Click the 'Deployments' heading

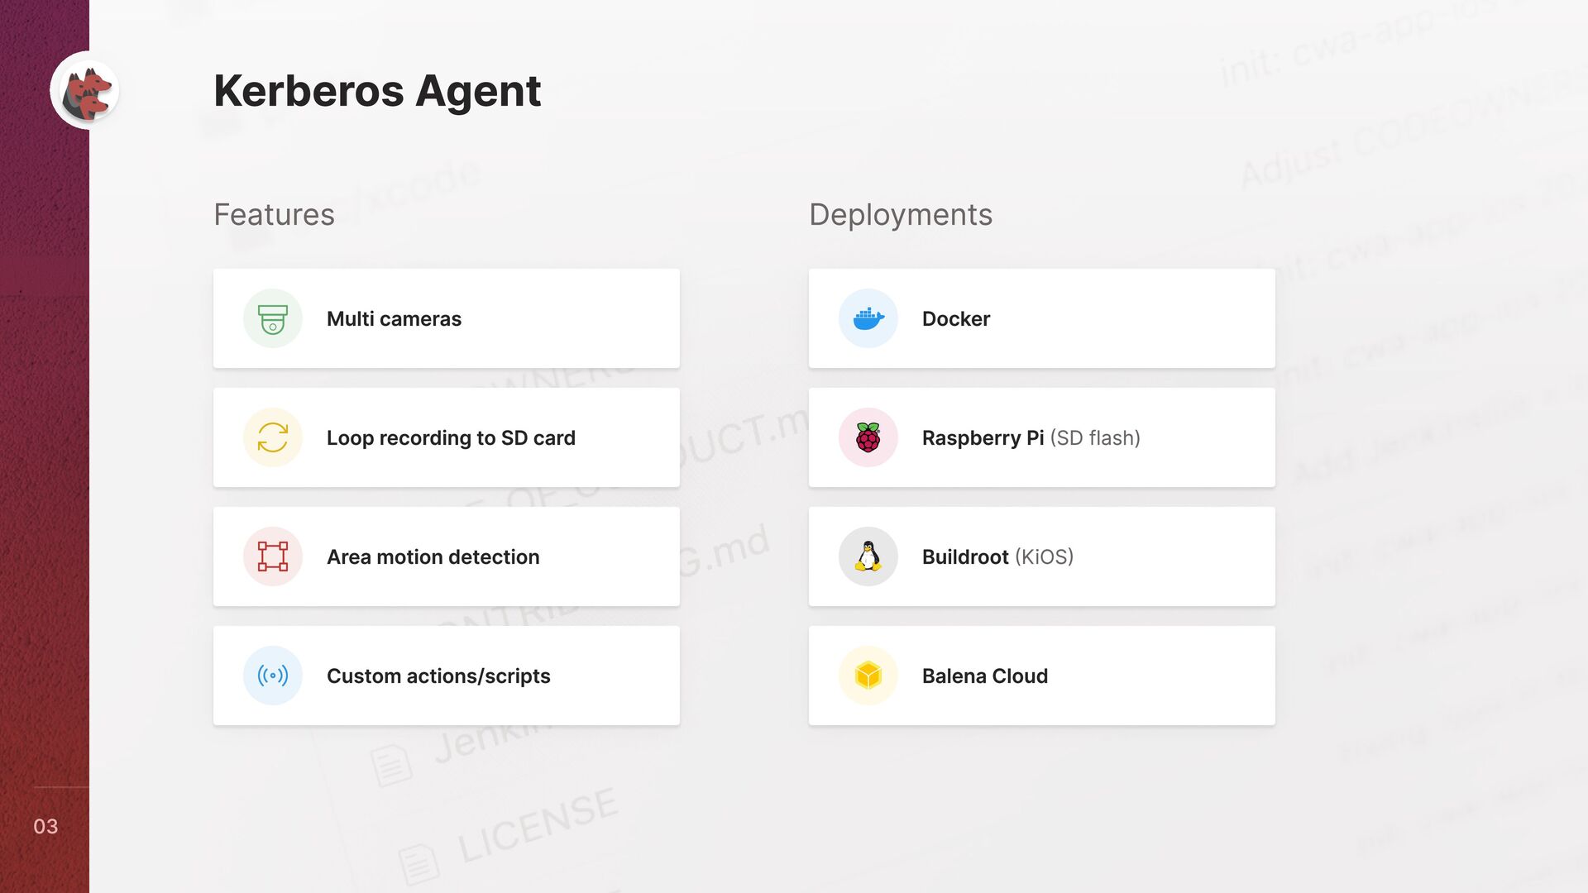click(x=901, y=215)
